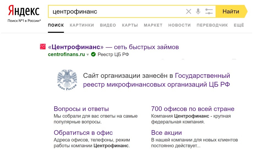The width and height of the screenshot is (254, 153).
Task: Expand the ЕЩЁ menu
Action: [239, 25]
